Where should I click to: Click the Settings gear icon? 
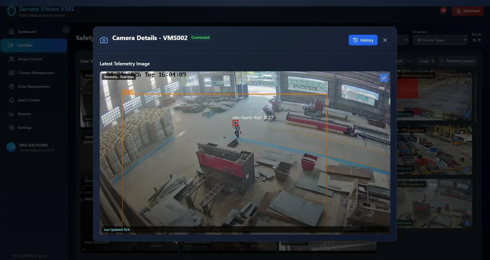tap(11, 127)
